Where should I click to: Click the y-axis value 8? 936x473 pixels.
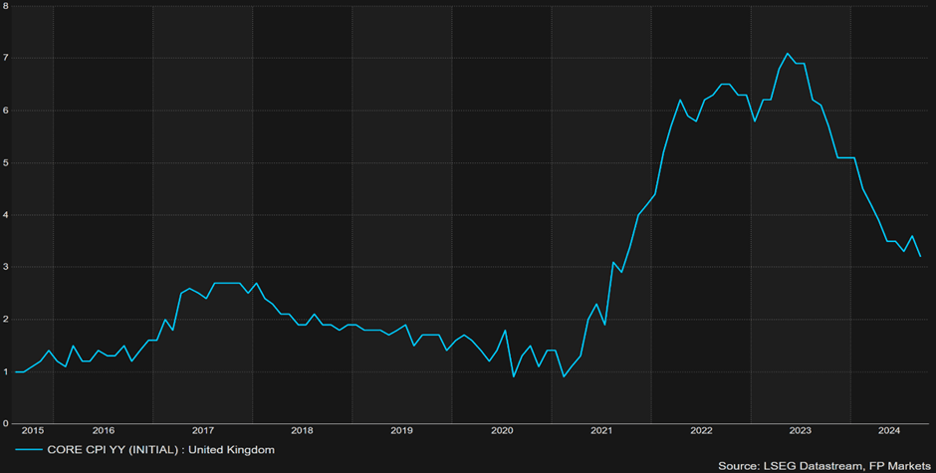click(5, 6)
